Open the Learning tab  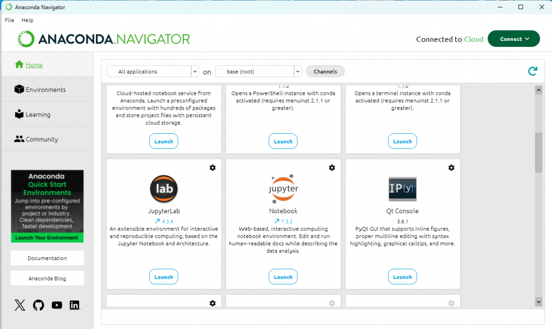[x=47, y=114]
